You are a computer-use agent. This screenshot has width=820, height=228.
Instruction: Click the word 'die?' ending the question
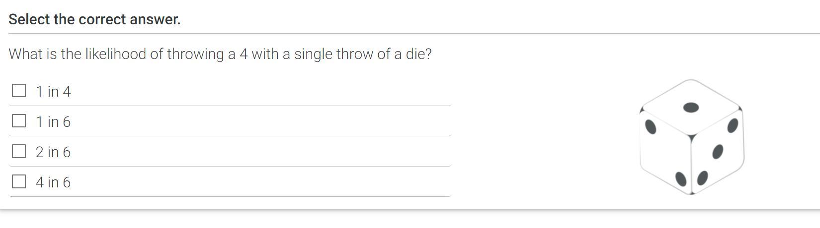pyautogui.click(x=418, y=54)
